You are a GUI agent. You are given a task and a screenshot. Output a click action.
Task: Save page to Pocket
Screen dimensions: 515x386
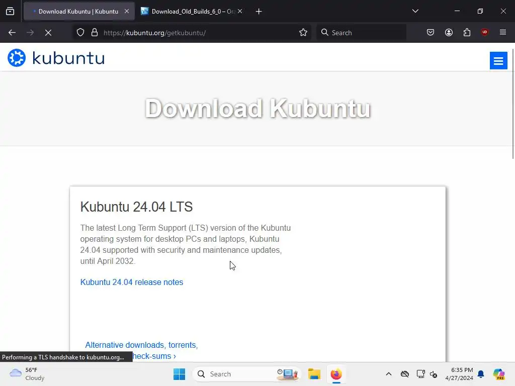pyautogui.click(x=431, y=33)
